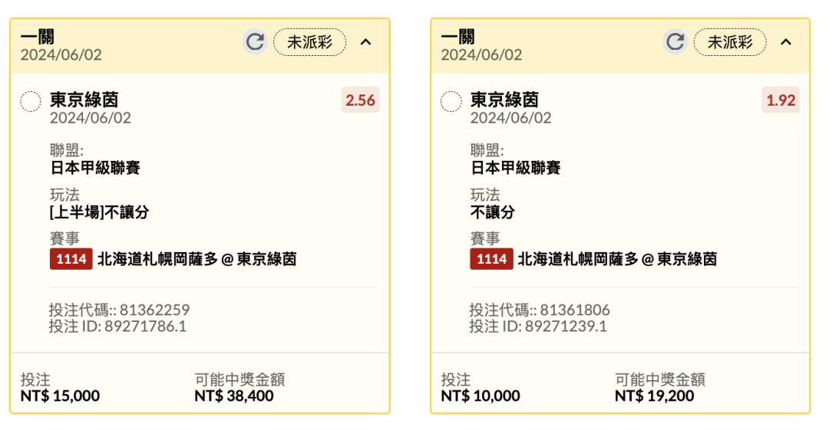Open the match link in the 1.92 odds bet
The width and height of the screenshot is (829, 430).
click(617, 259)
